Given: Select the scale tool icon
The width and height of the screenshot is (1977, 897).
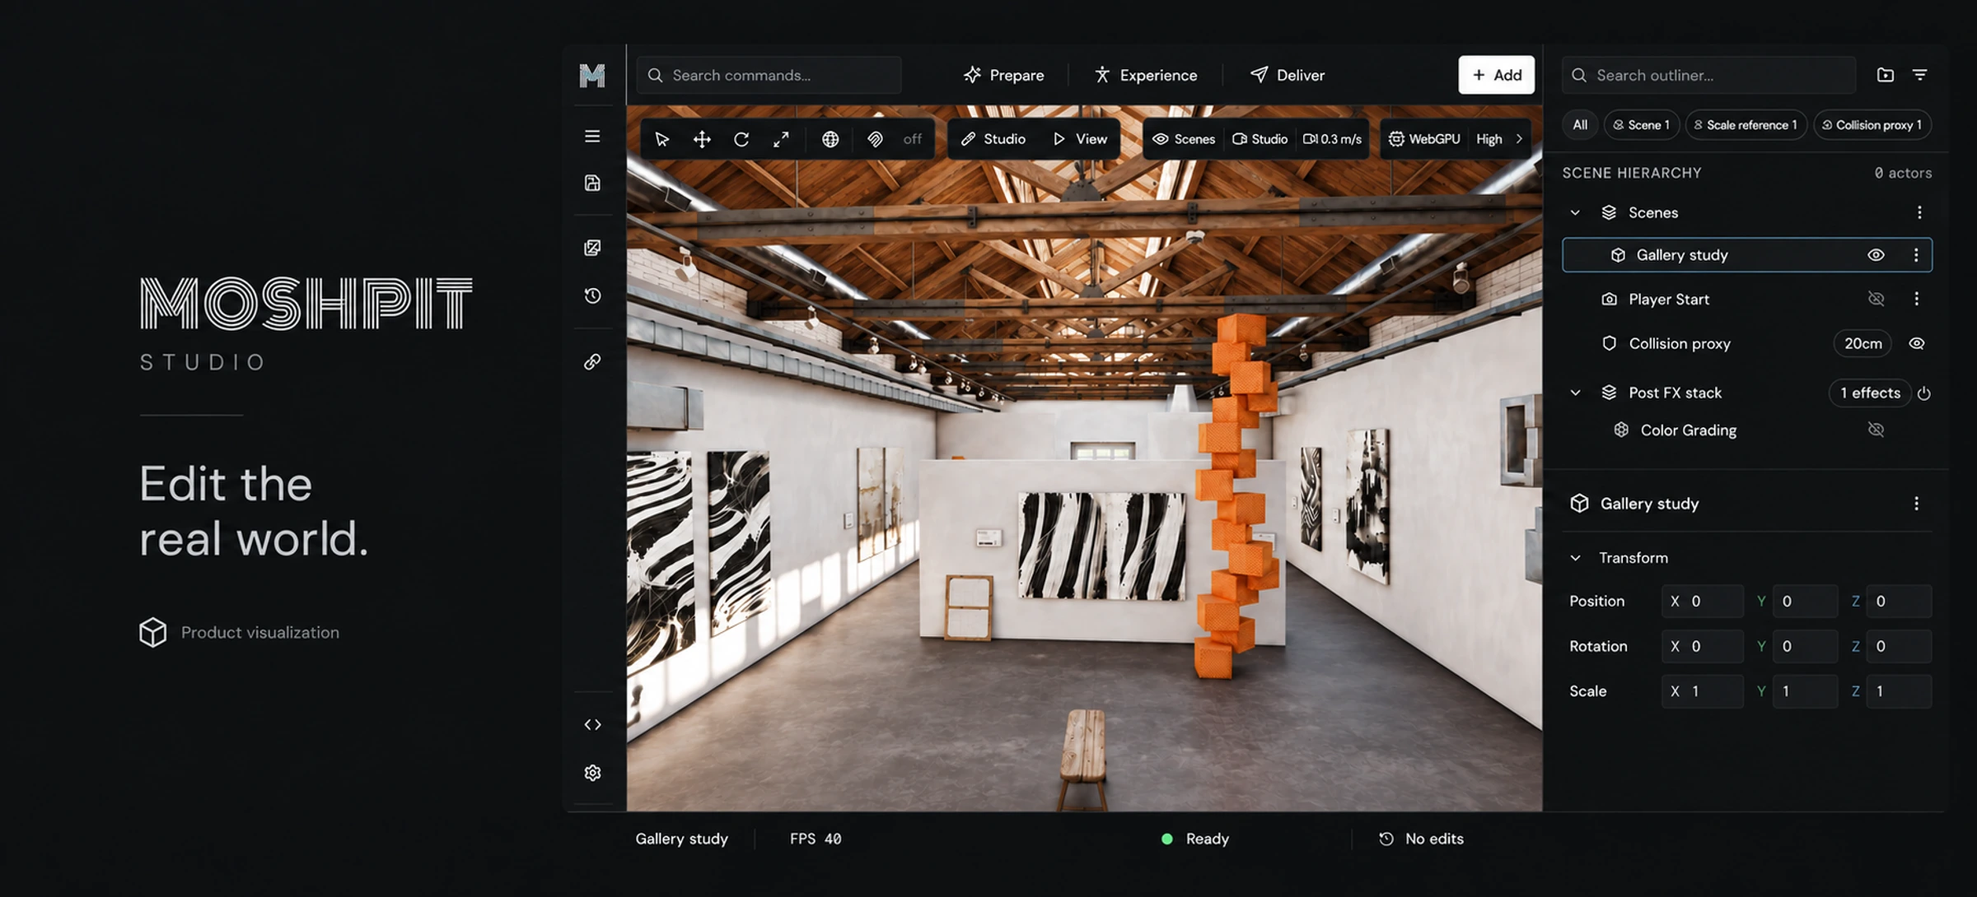Looking at the screenshot, I should (x=781, y=139).
